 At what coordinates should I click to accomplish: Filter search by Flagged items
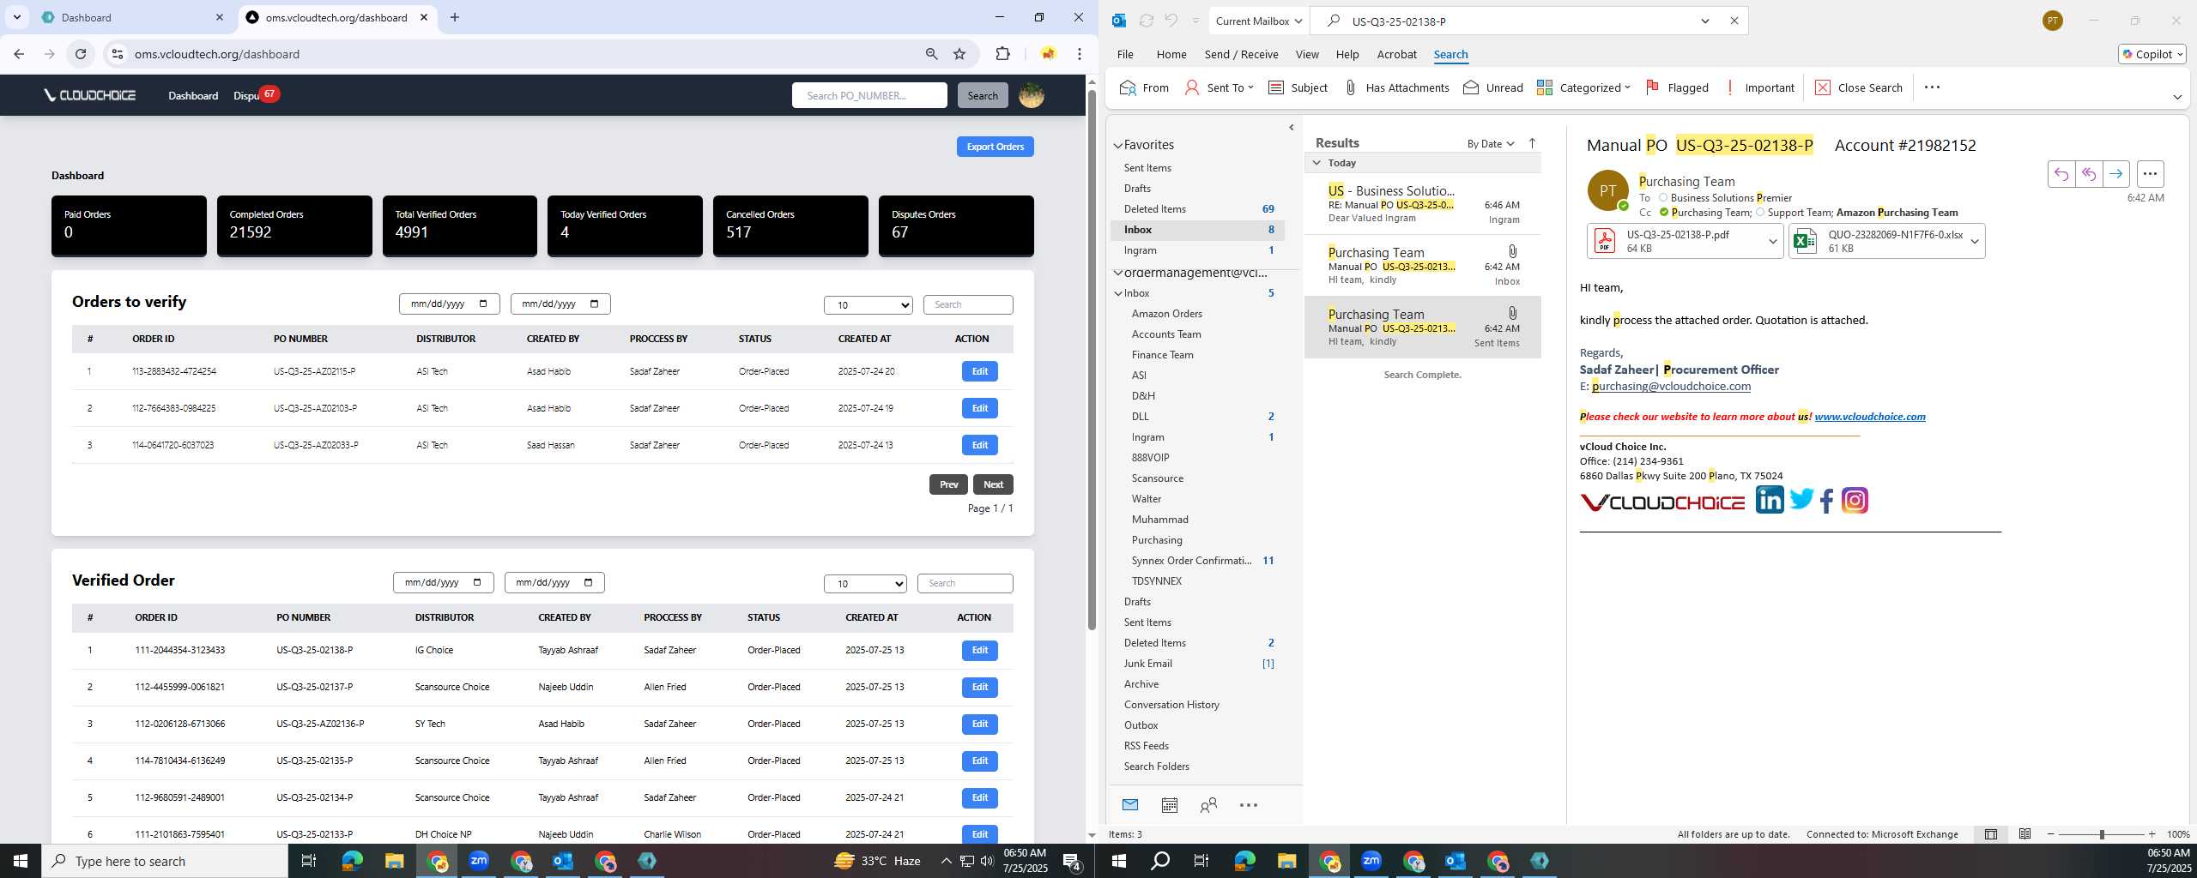pyautogui.click(x=1677, y=87)
